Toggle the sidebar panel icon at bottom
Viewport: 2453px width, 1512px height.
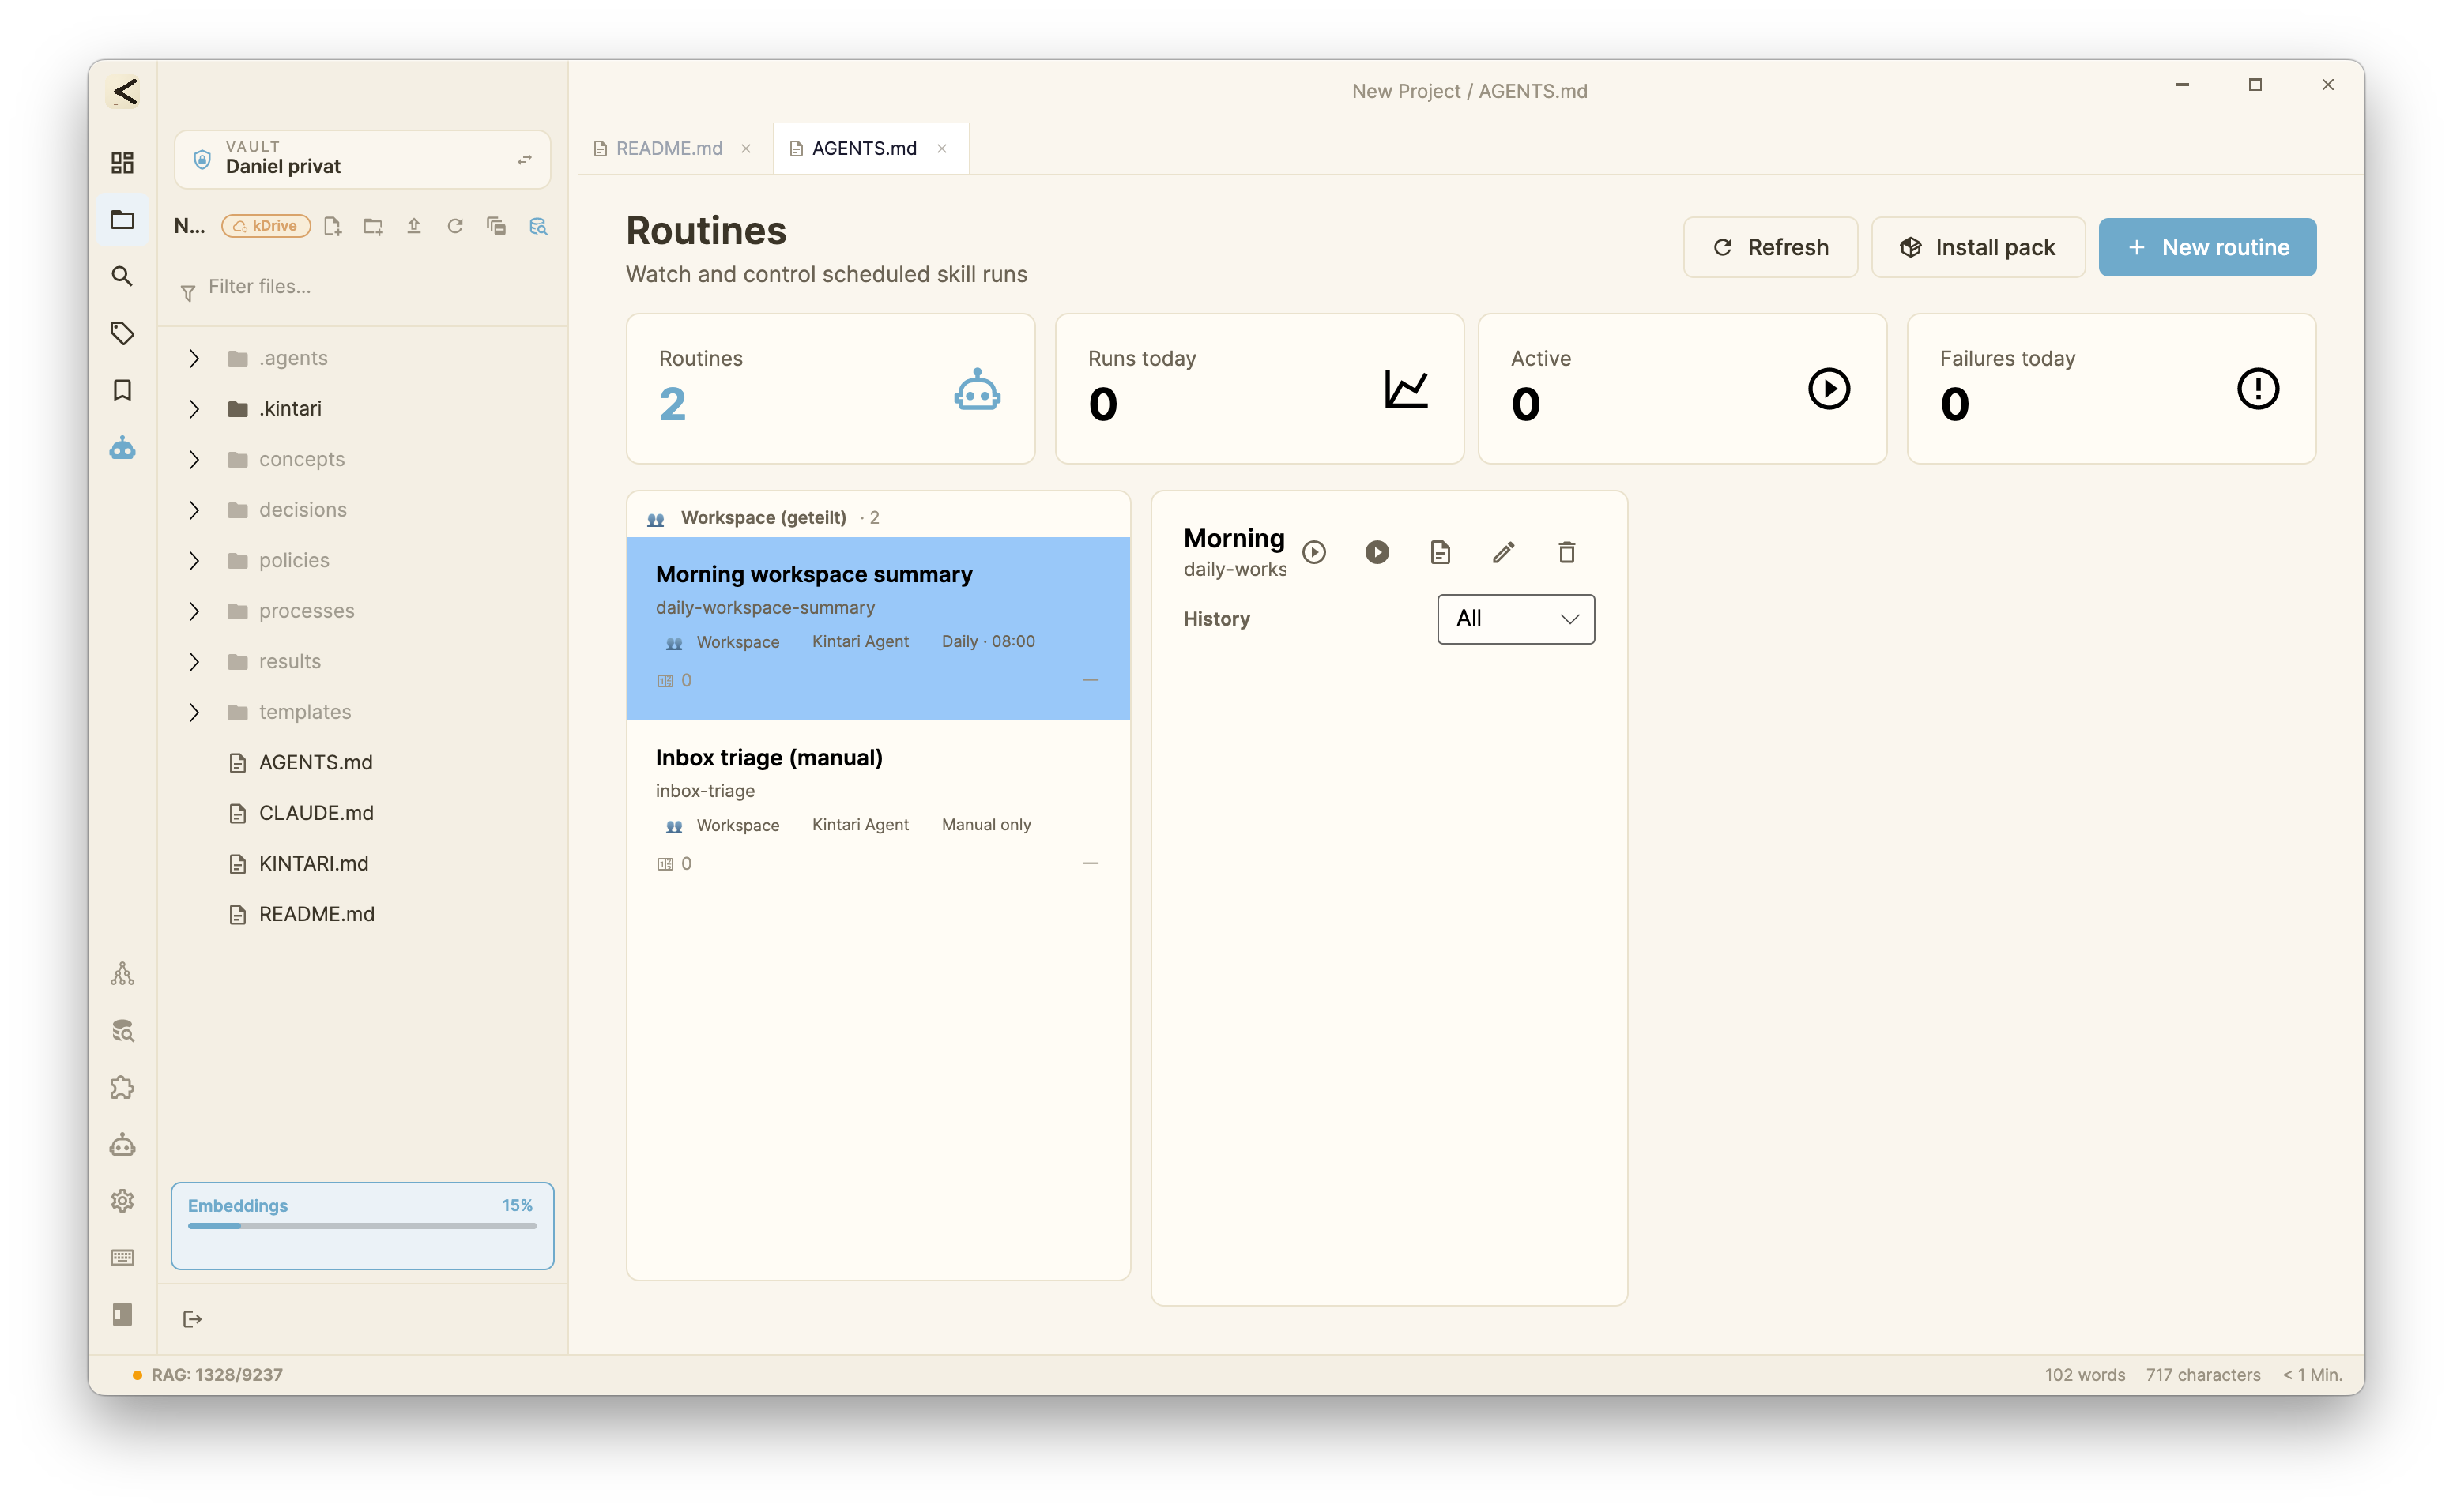pos(122,1314)
